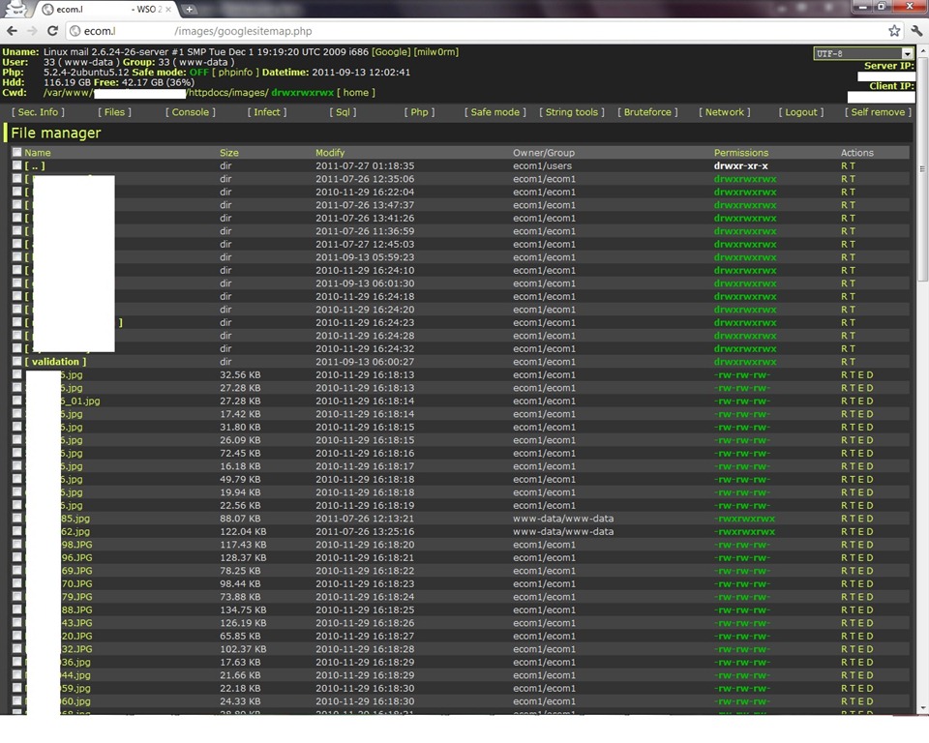The image size is (929, 743).
Task: Close the ecom WSO browser tab
Action: [168, 9]
